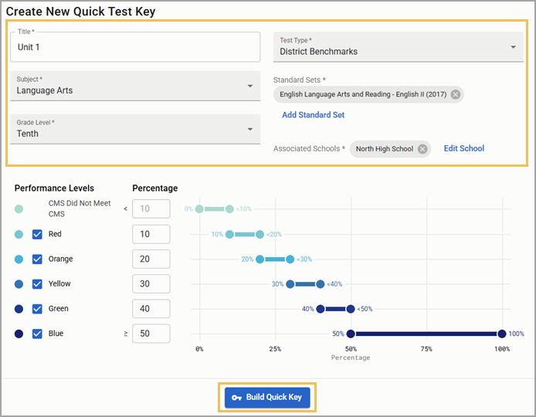Click the 100% endpoint of Blue range

point(502,334)
